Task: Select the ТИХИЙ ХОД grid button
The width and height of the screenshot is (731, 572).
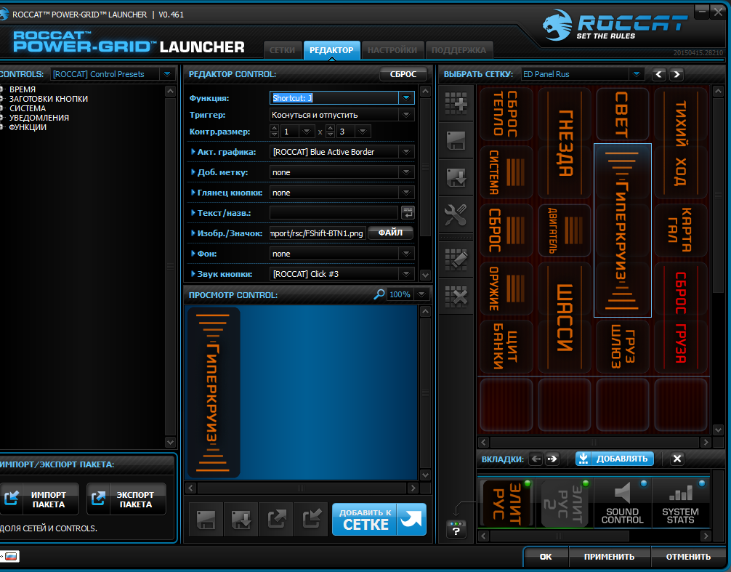Action: click(681, 143)
